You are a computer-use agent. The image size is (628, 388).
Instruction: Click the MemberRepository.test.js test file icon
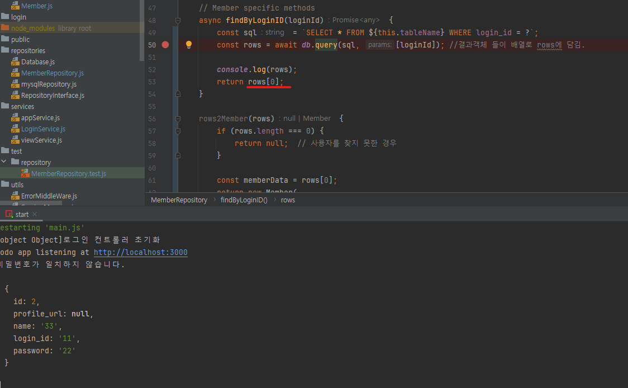(x=25, y=173)
